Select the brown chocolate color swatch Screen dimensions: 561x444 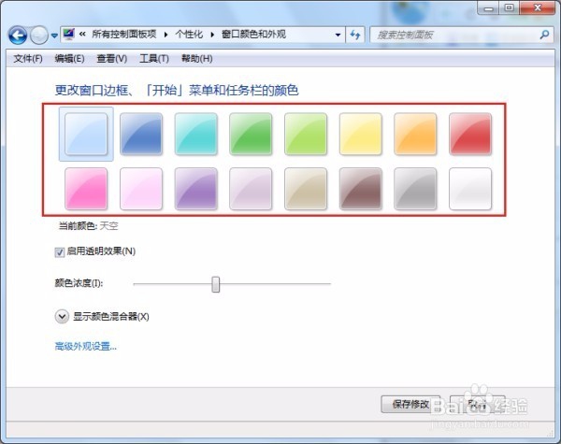click(361, 189)
